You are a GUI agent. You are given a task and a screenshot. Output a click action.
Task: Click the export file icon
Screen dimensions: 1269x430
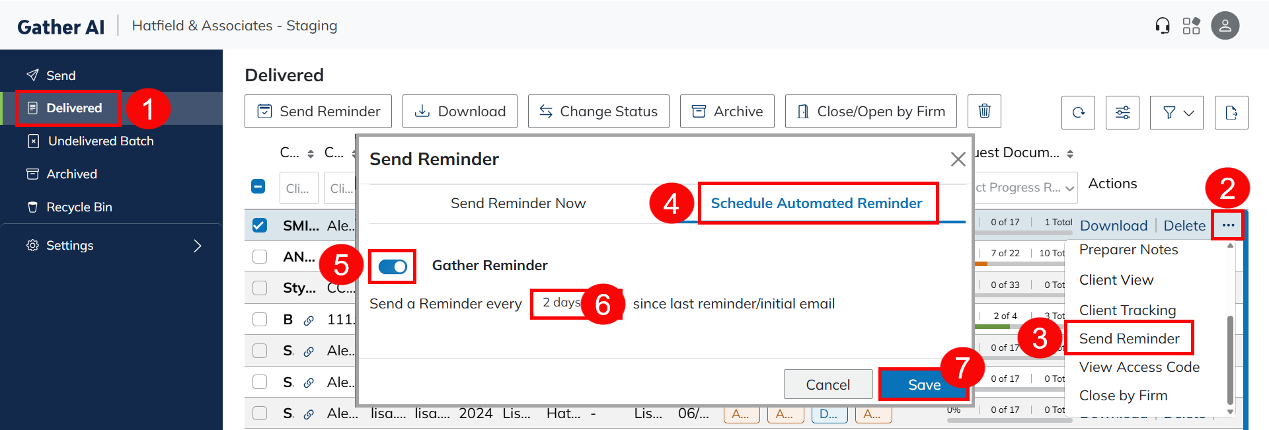[x=1231, y=112]
